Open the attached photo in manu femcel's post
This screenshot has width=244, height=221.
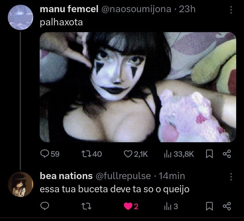click(x=138, y=87)
